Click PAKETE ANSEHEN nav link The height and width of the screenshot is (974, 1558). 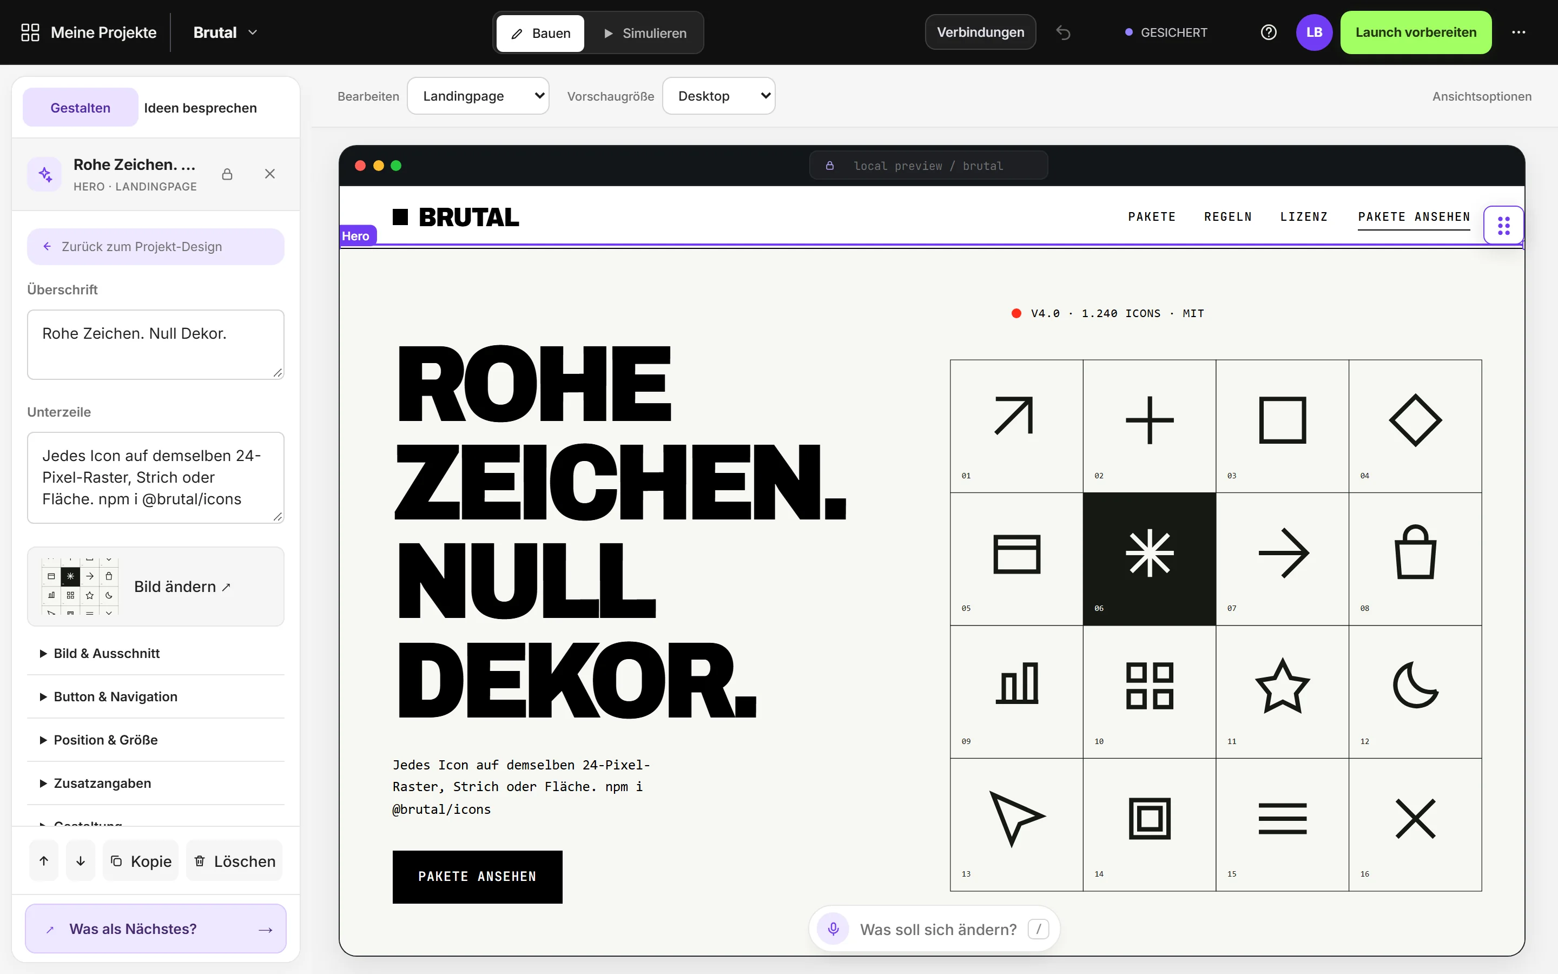[1414, 218]
